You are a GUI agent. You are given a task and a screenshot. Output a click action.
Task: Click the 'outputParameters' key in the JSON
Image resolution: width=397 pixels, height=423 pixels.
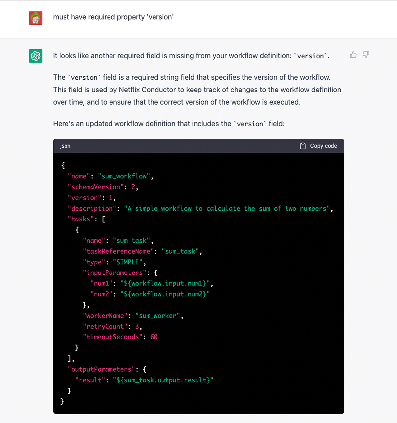pos(101,369)
